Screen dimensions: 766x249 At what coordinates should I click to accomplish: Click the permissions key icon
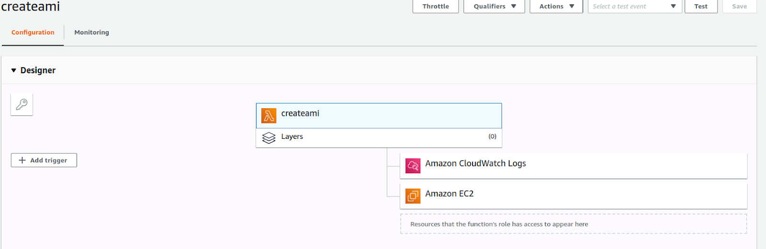(22, 104)
